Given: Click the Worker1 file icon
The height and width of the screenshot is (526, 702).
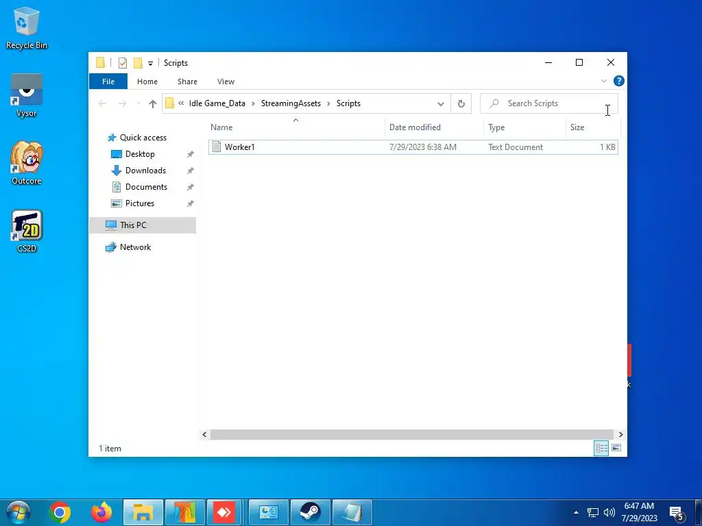Looking at the screenshot, I should point(217,147).
